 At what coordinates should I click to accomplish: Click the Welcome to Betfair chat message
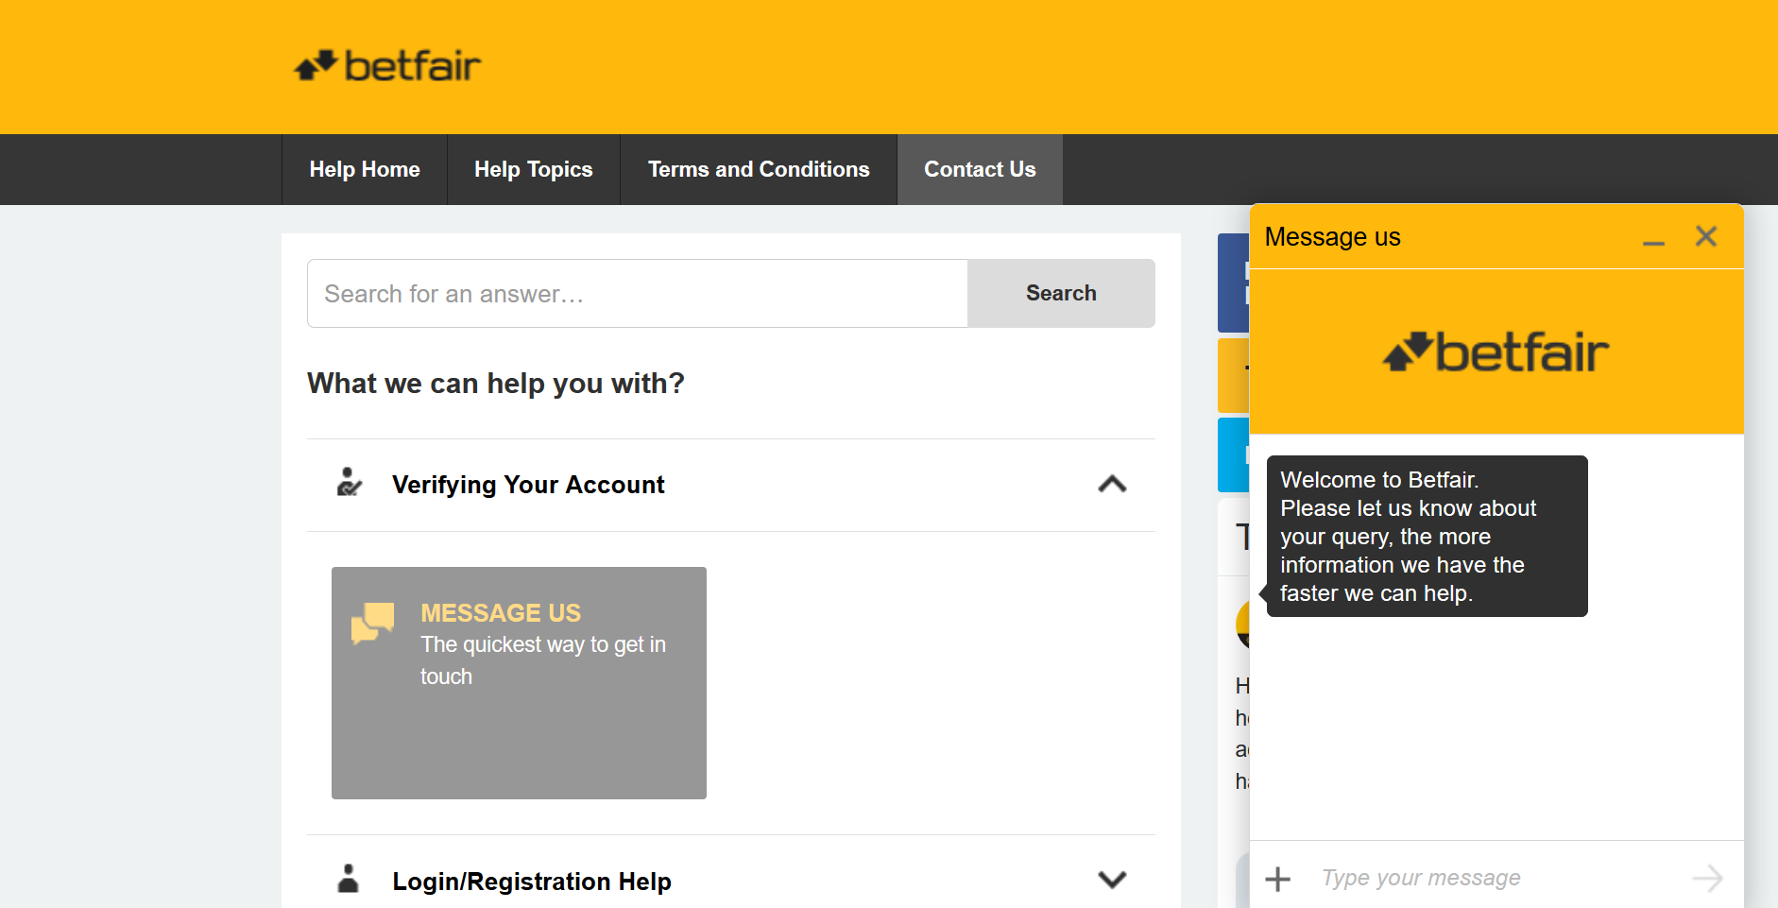[x=1427, y=537]
